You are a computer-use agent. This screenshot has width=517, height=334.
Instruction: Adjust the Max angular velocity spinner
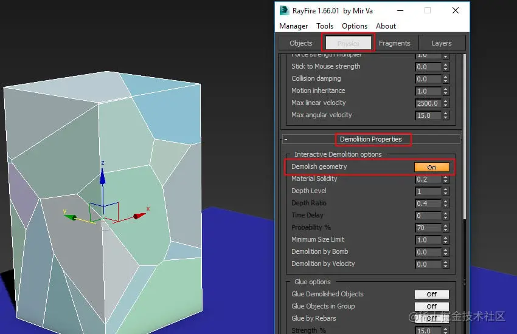[x=445, y=115]
